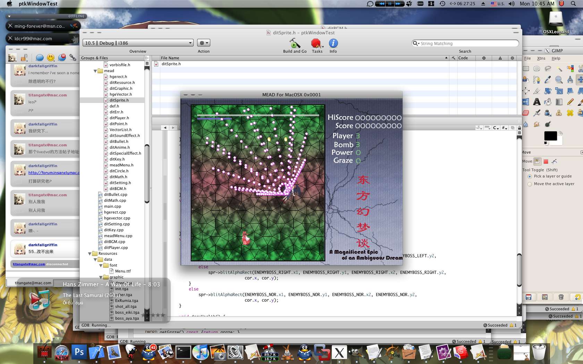Select GIMP pencil tool
Image resolution: width=583 pixels, height=364 pixels.
pyautogui.click(x=570, y=102)
